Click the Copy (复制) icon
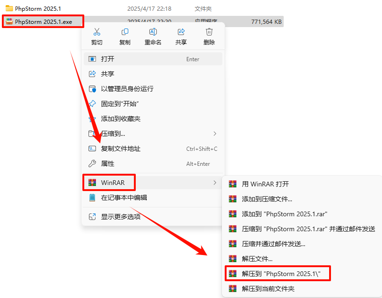Screen dimensions: 382x298 125,32
